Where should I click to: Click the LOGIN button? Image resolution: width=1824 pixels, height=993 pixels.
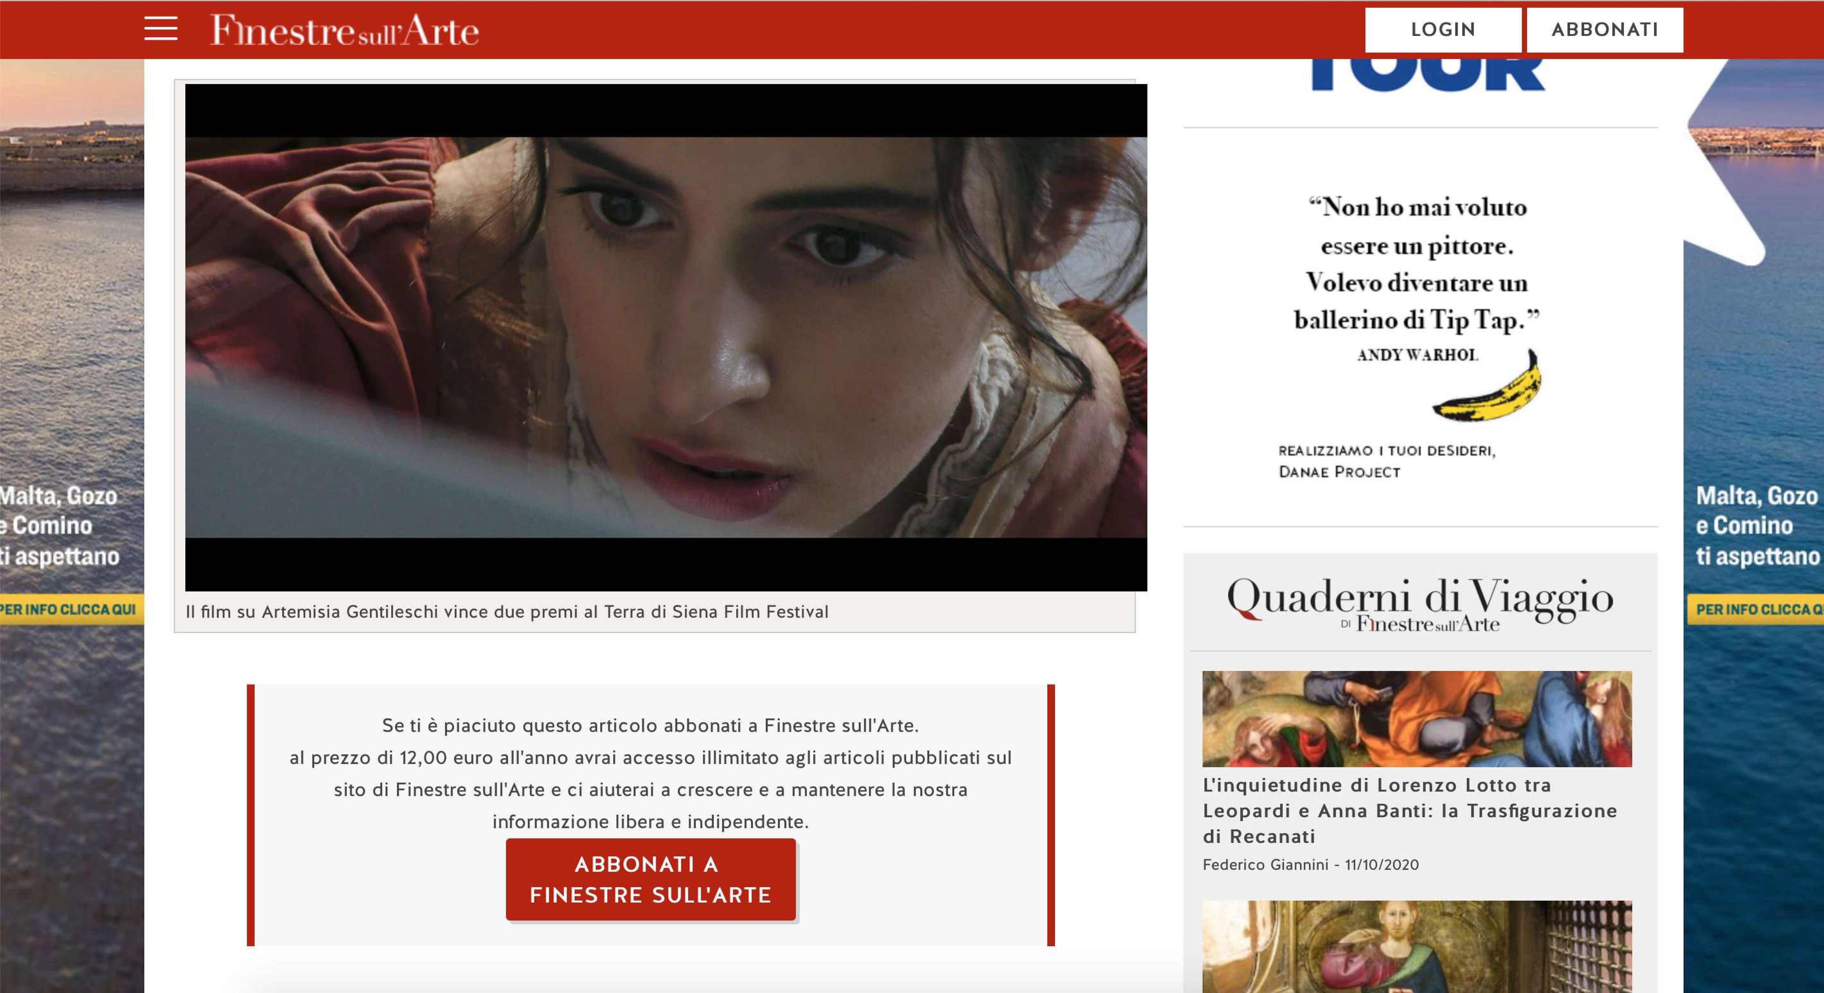[1443, 30]
